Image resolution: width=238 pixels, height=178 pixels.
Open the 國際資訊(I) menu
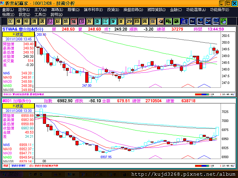(x=157, y=9)
